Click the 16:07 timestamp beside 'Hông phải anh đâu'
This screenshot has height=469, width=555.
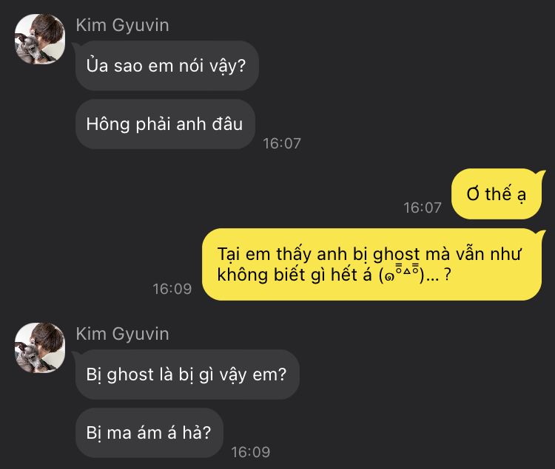point(282,143)
